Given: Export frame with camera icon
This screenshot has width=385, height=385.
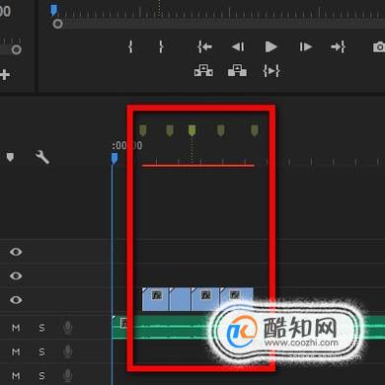Looking at the screenshot, I should click(379, 47).
